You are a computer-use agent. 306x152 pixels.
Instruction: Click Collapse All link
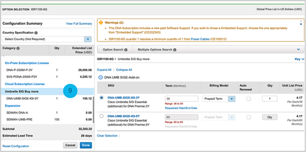[124, 70]
